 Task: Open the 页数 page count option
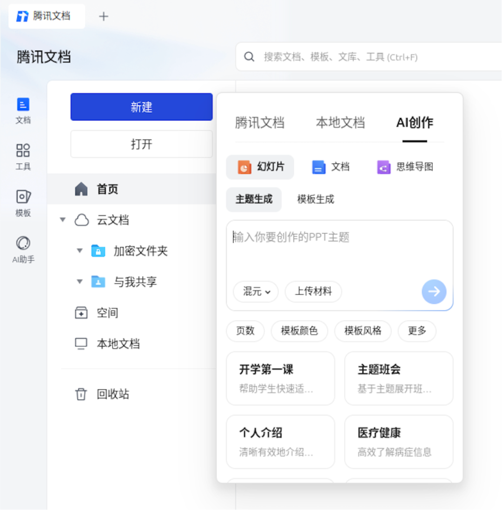coord(245,331)
